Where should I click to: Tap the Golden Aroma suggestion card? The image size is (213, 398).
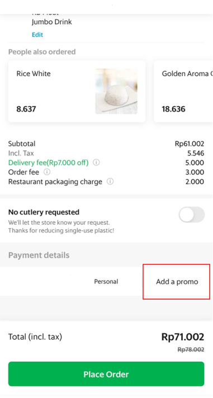coord(183,91)
